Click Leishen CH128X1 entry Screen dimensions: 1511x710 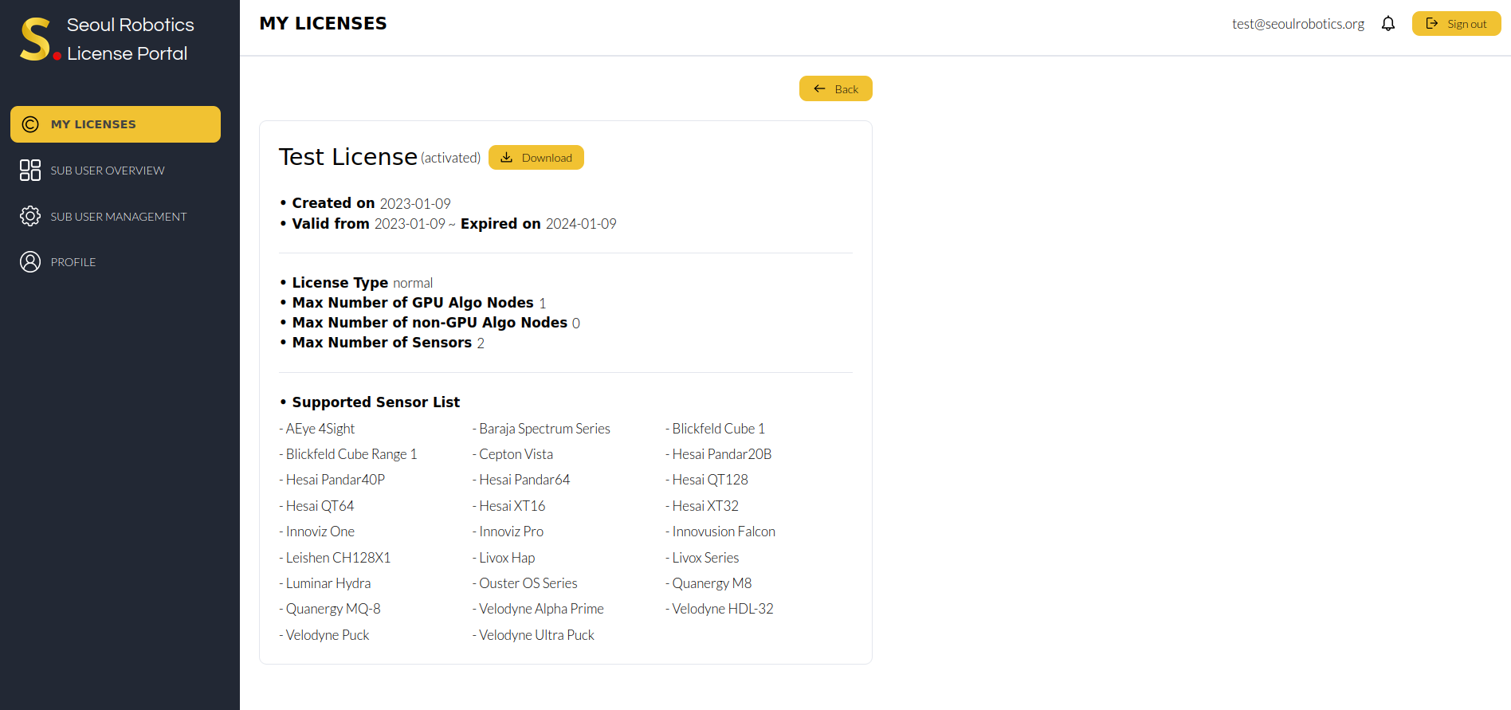[x=335, y=558]
